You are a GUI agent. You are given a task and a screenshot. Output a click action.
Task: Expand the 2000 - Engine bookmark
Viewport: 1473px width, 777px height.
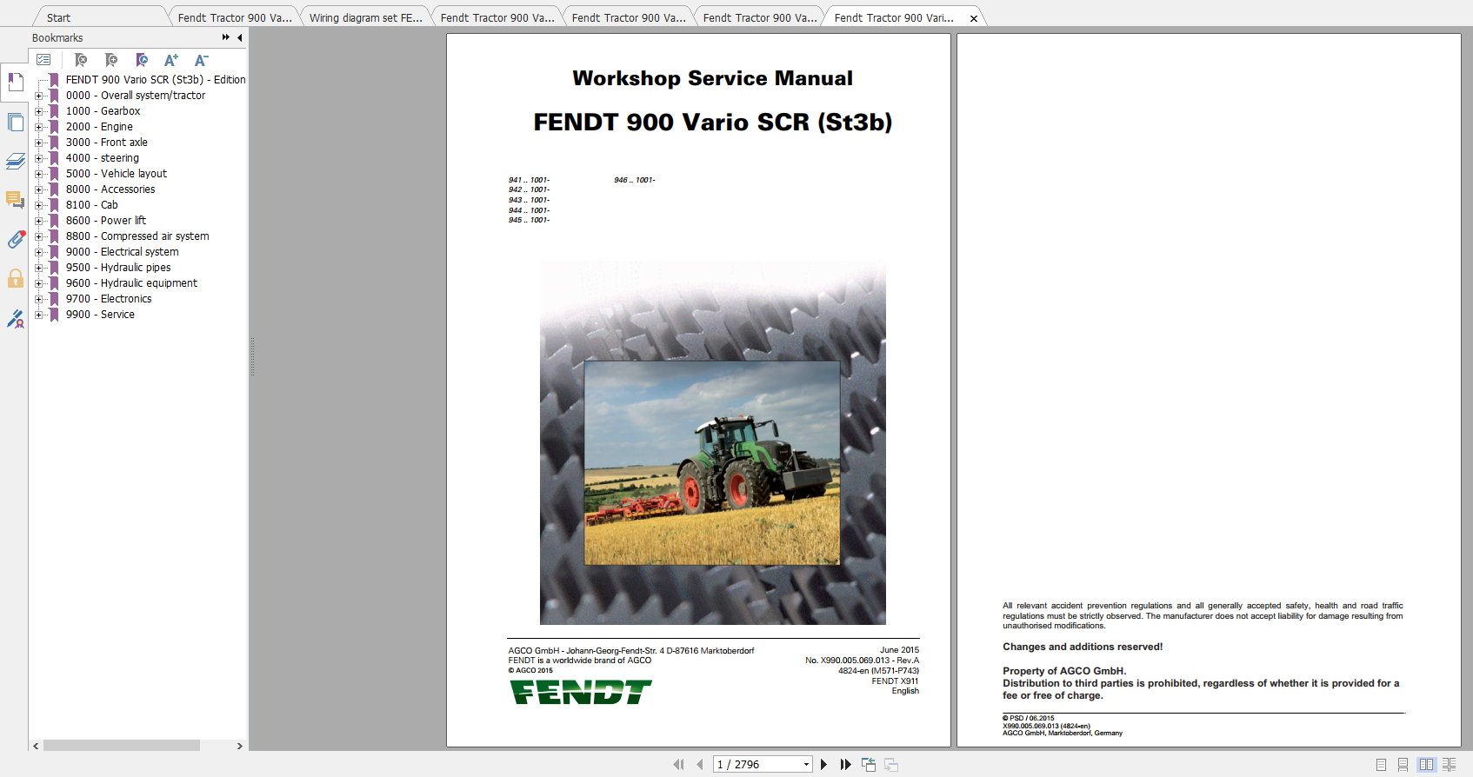tap(38, 127)
